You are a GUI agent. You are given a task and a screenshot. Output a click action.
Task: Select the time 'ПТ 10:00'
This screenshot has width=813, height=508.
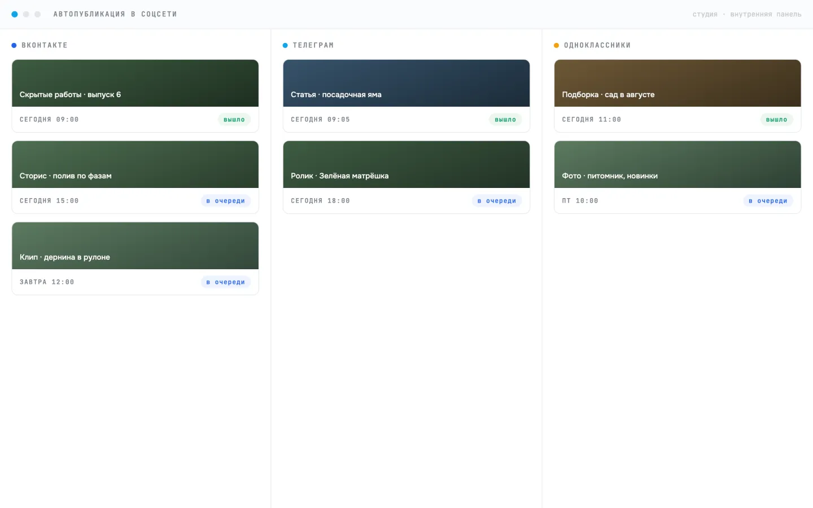[x=580, y=201]
